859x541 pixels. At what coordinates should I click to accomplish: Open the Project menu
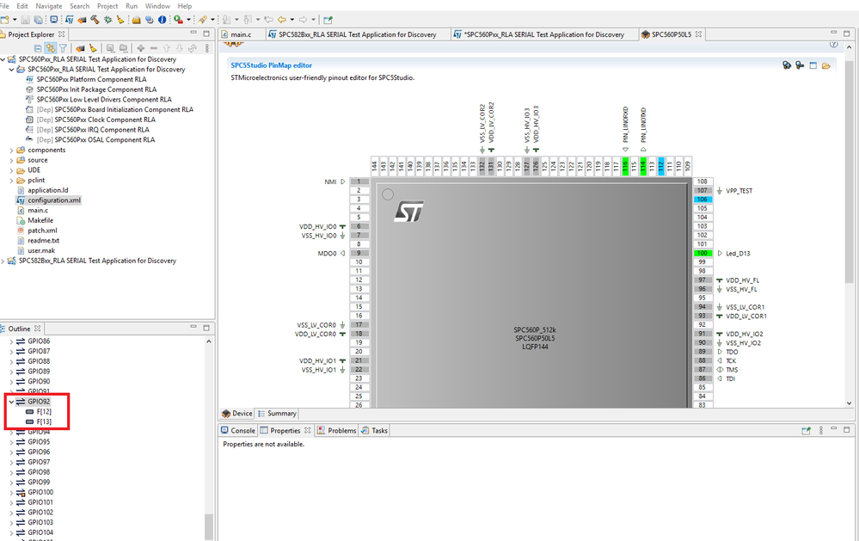(107, 6)
